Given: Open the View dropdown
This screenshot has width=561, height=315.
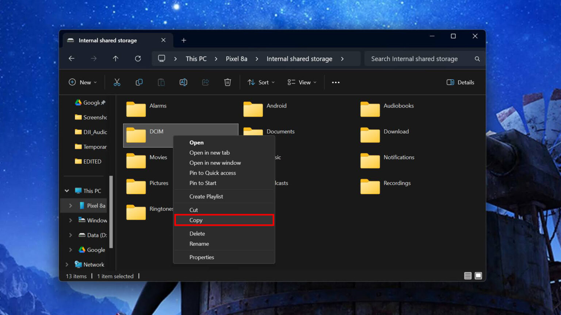Looking at the screenshot, I should 301,82.
